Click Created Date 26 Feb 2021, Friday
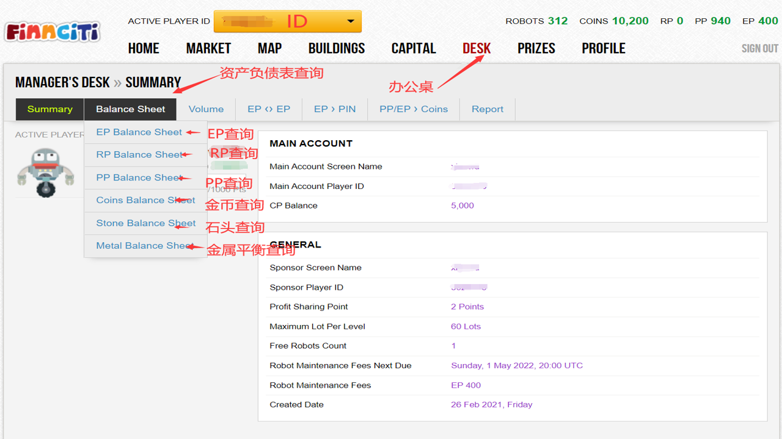This screenshot has width=782, height=439. (x=492, y=404)
